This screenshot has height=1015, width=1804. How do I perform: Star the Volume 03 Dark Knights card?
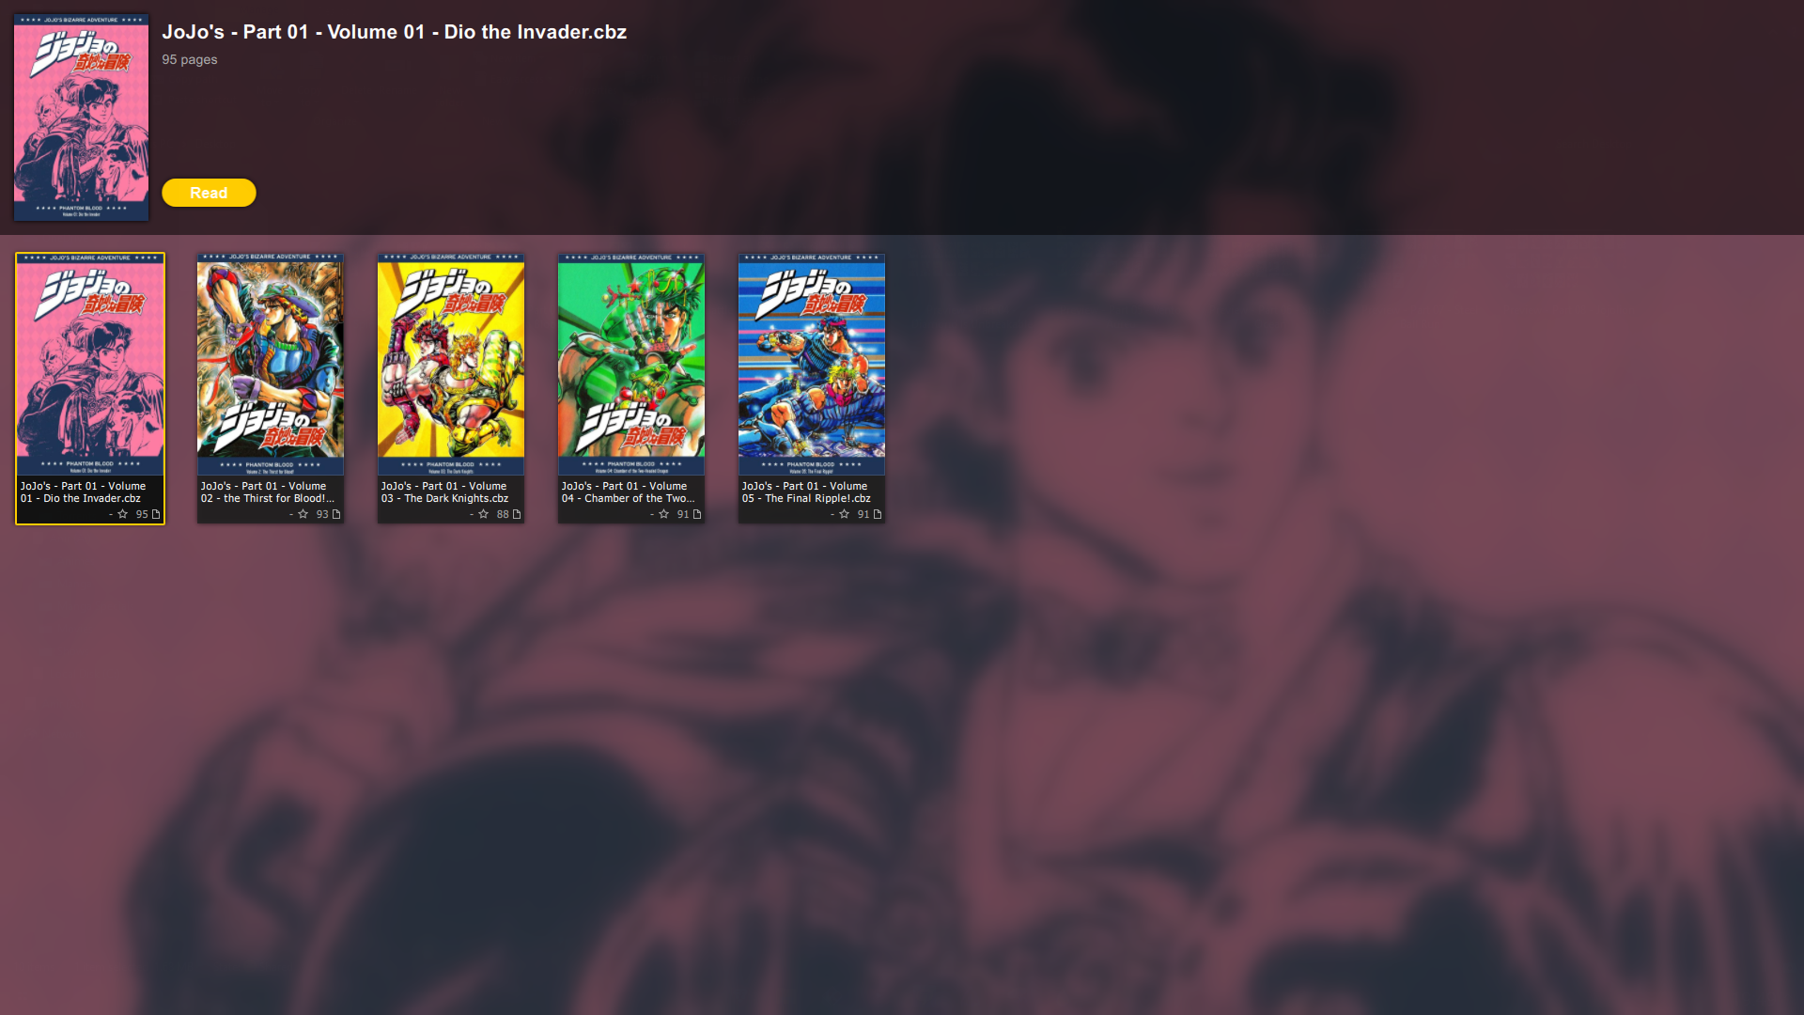(483, 514)
